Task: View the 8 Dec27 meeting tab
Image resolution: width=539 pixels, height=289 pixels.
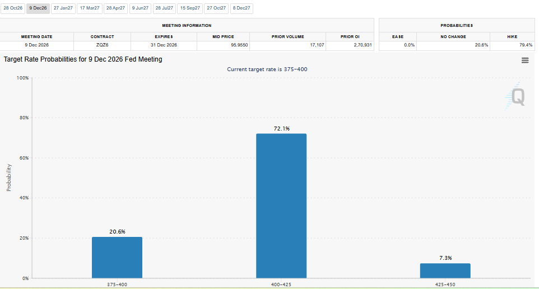Action: pos(241,8)
